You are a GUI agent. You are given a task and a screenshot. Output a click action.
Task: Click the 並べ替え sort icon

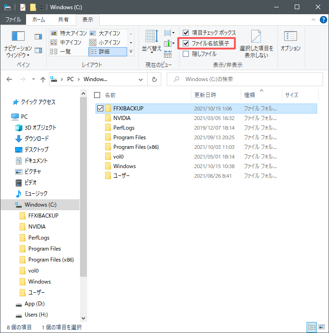[151, 36]
